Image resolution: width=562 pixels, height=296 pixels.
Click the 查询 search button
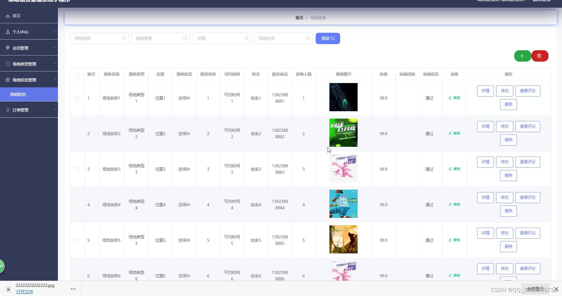328,38
